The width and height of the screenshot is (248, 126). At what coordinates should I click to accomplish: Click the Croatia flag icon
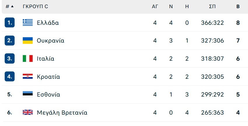[x=28, y=76]
